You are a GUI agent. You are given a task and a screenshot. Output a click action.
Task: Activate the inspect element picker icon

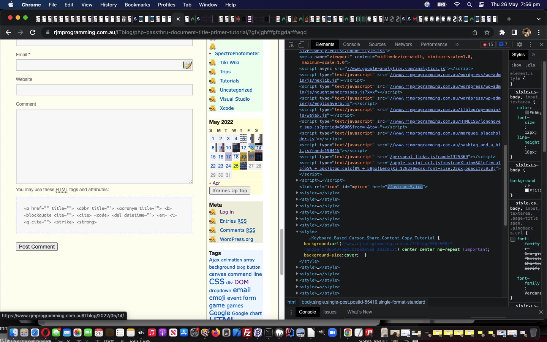pyautogui.click(x=291, y=44)
